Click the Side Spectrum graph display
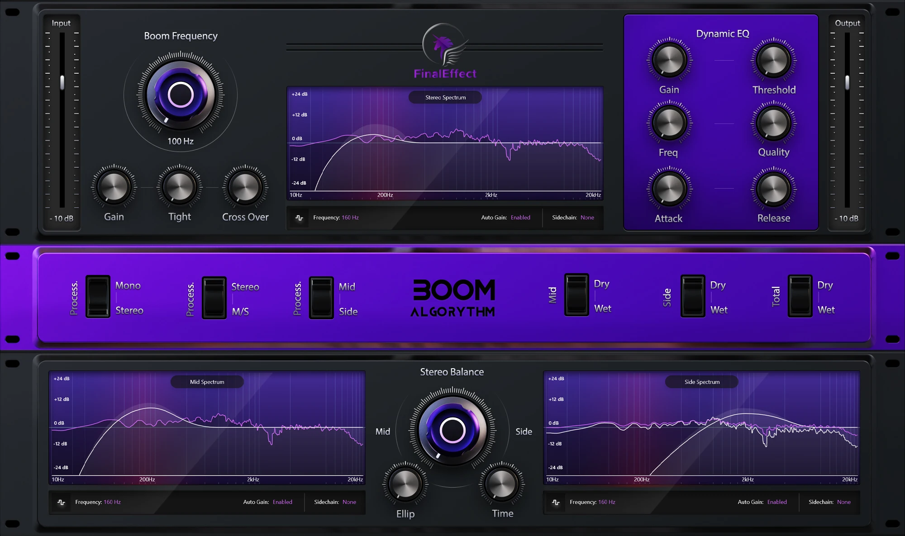Screen dimensions: 905x536 pos(701,428)
